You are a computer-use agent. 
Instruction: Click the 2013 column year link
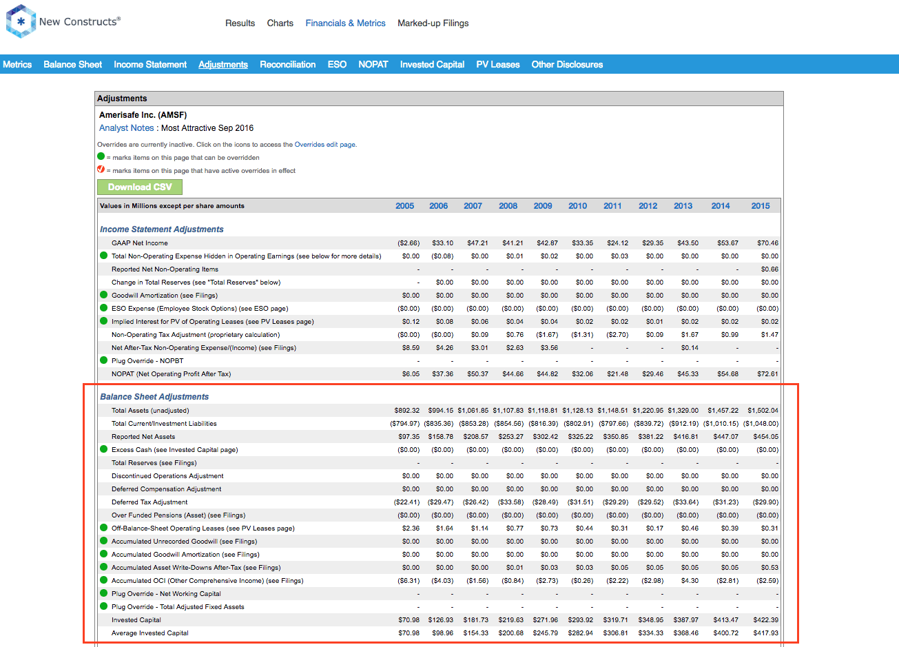point(683,206)
